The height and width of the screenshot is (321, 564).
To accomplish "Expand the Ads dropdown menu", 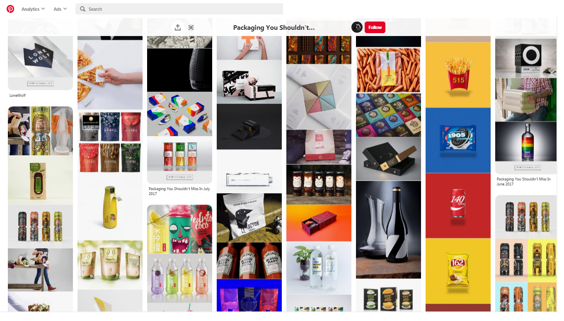I will pos(60,9).
